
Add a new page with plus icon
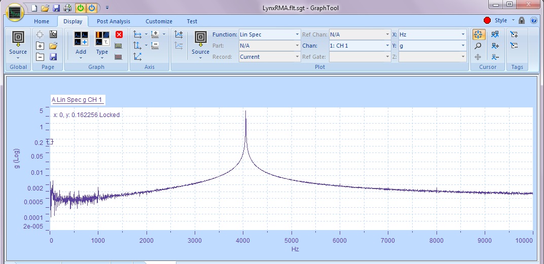point(40,46)
